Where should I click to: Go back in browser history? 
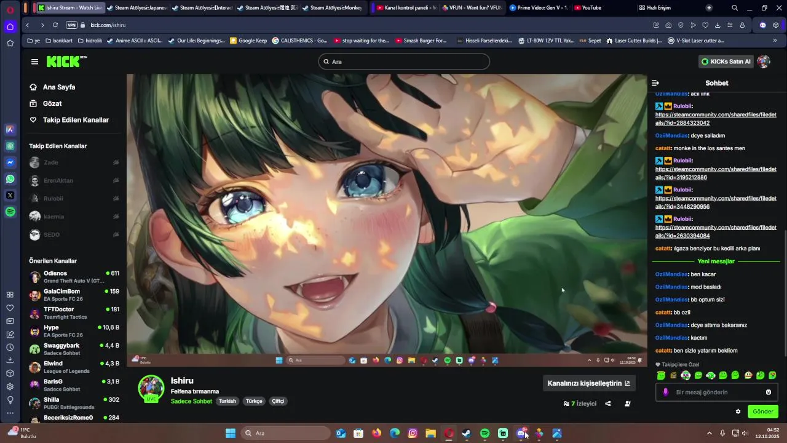(x=28, y=25)
